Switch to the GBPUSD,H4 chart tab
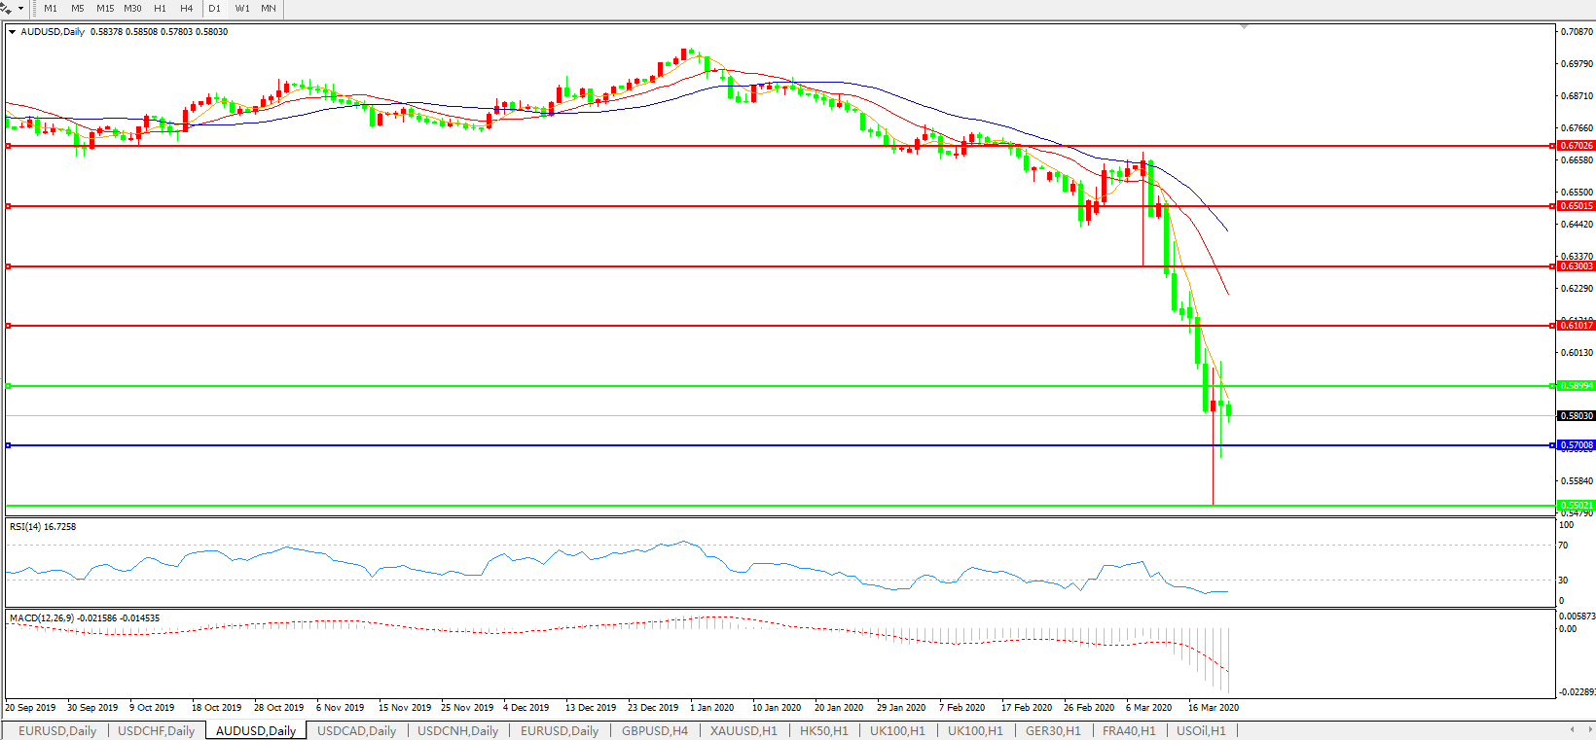The height and width of the screenshot is (740, 1596). pyautogui.click(x=655, y=730)
